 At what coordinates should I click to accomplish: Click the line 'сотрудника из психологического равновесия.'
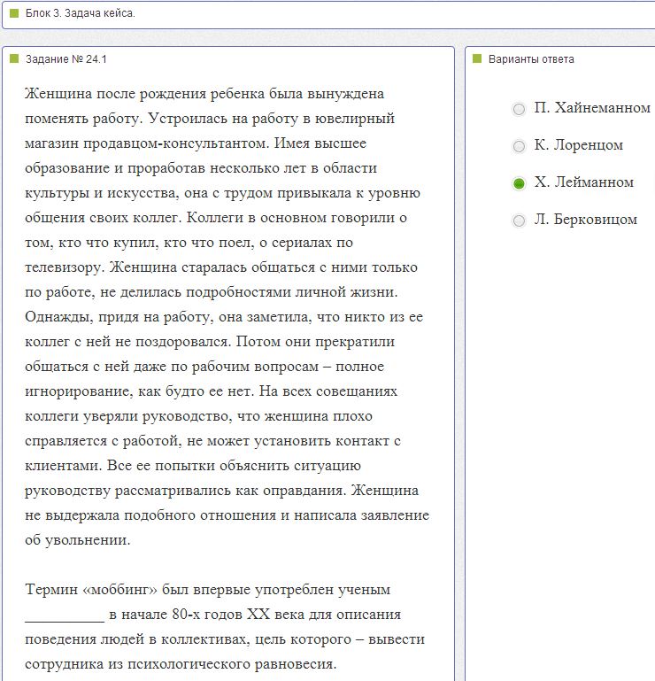[x=181, y=664]
